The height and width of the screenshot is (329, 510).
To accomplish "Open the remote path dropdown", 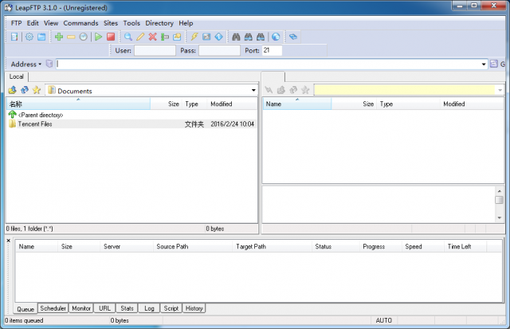I will pyautogui.click(x=499, y=91).
